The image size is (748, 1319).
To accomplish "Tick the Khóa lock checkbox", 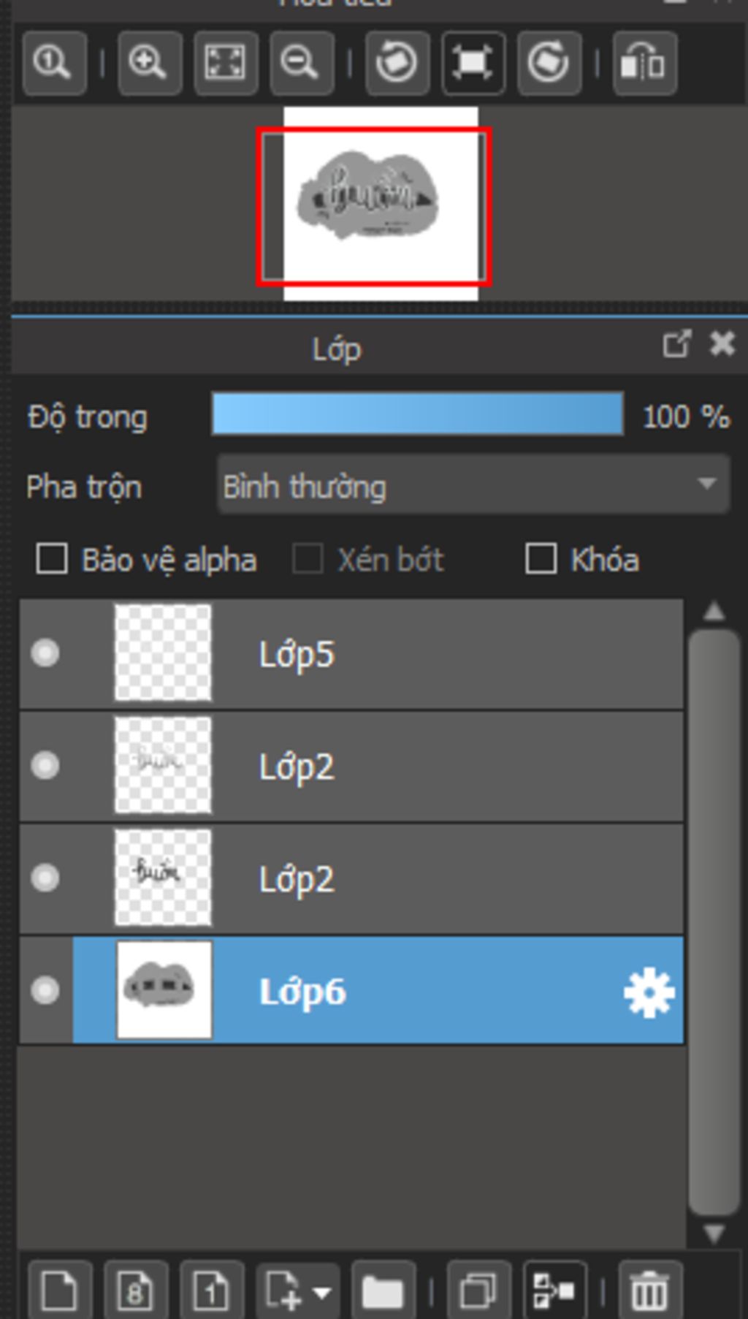I will click(541, 560).
